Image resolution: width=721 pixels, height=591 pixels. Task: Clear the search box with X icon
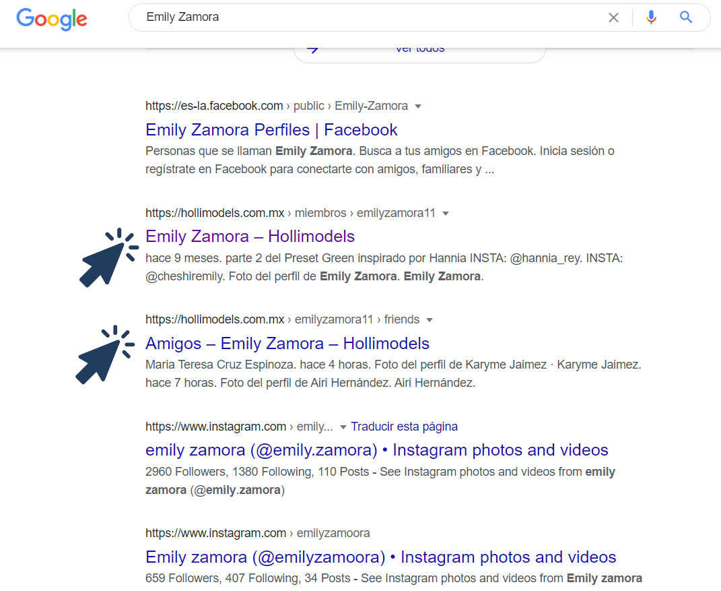pos(613,18)
